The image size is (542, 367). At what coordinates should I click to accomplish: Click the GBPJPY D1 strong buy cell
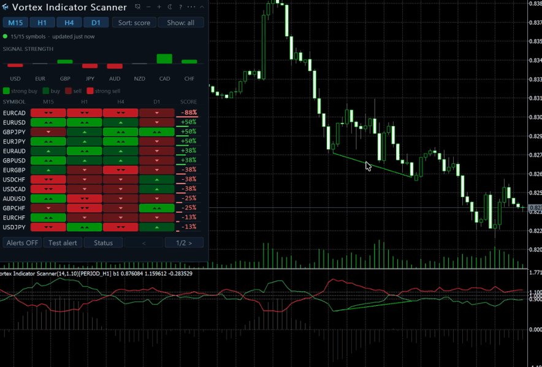tap(156, 132)
